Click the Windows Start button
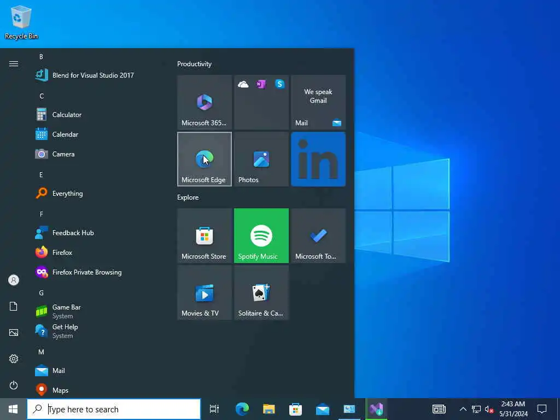 13,409
